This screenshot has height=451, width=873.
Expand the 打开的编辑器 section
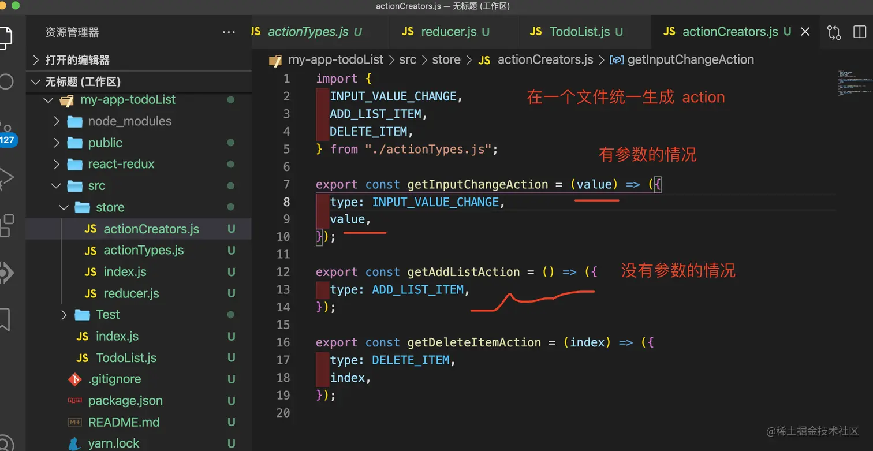[36, 60]
